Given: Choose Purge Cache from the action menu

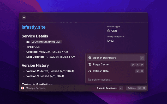Looking at the screenshot, I should point(101,64).
